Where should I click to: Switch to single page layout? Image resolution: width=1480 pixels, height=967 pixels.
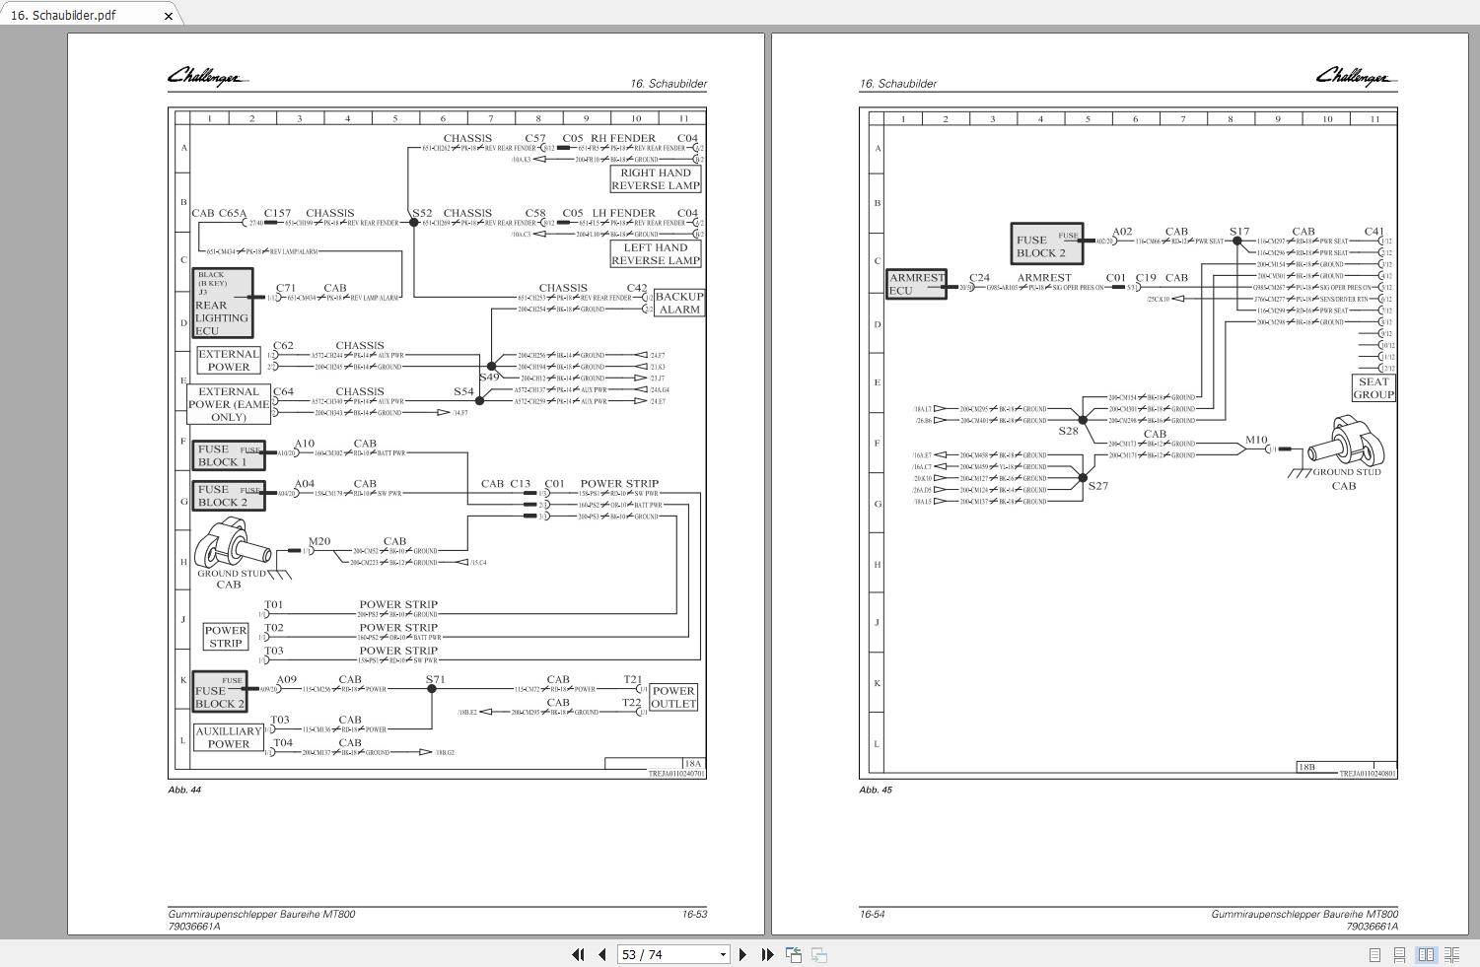(1374, 954)
